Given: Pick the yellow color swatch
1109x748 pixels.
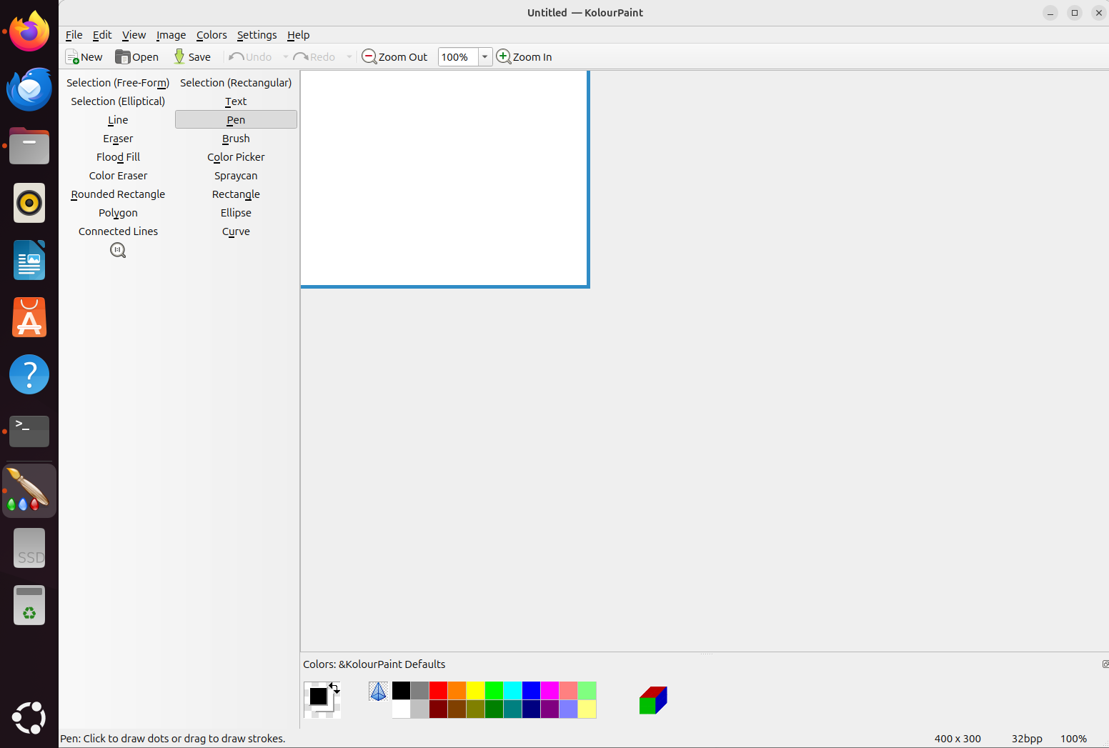Looking at the screenshot, I should 475,691.
